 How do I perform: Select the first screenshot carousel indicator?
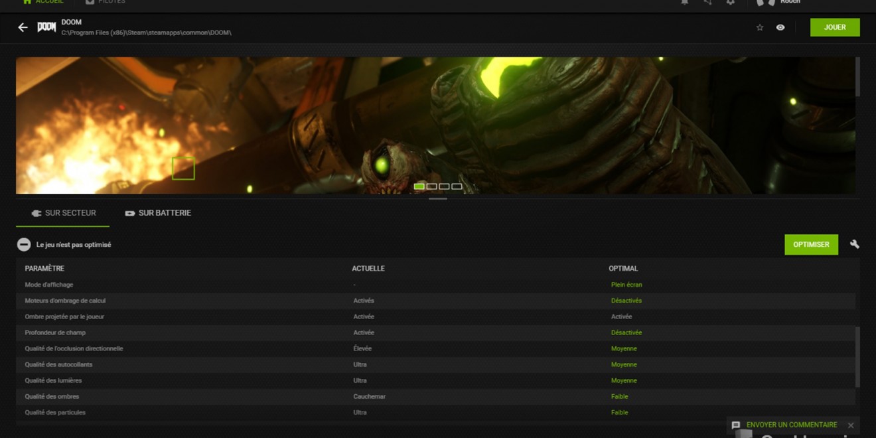click(x=419, y=186)
